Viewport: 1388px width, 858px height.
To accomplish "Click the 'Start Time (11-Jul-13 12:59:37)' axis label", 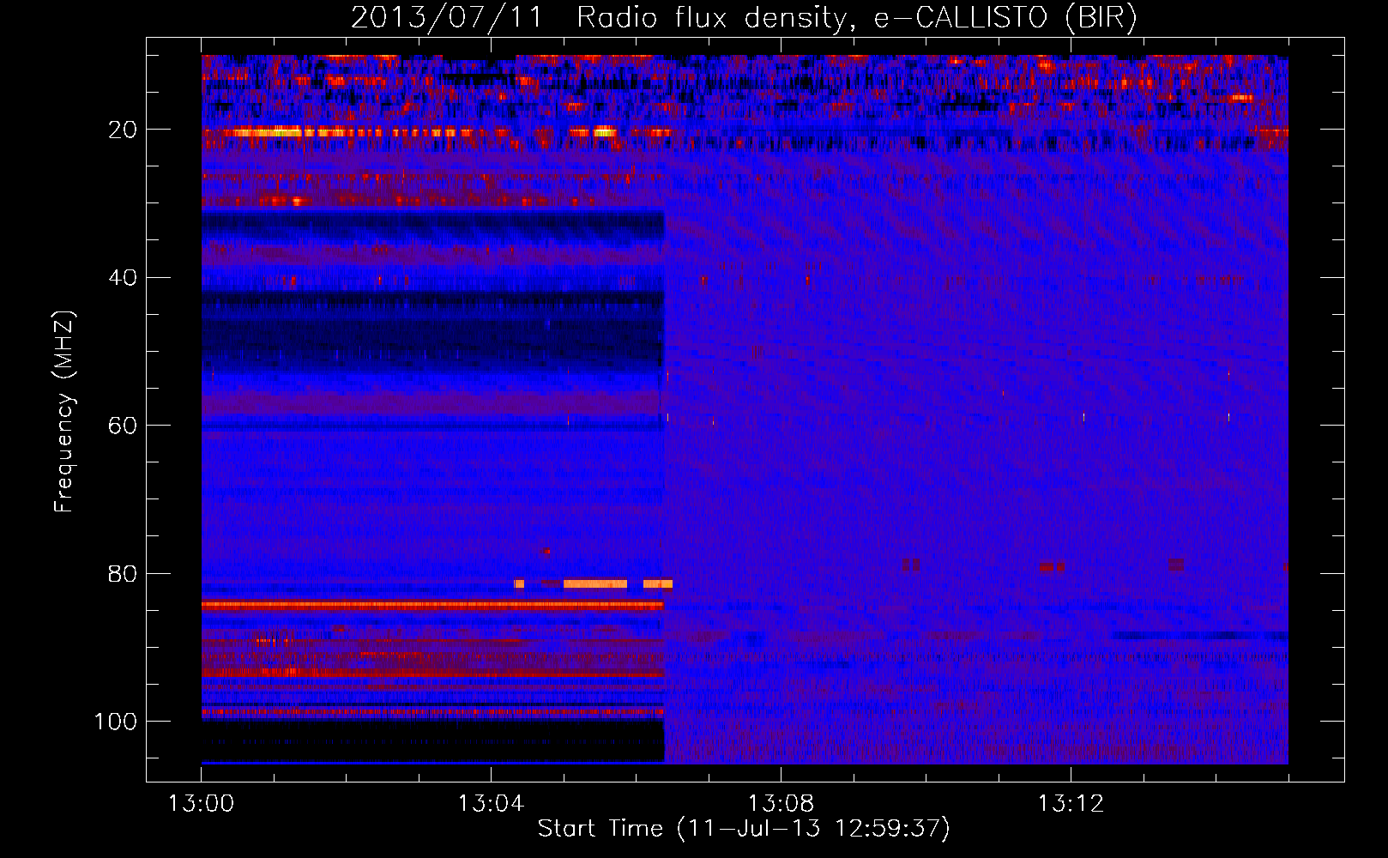I will tap(744, 829).
